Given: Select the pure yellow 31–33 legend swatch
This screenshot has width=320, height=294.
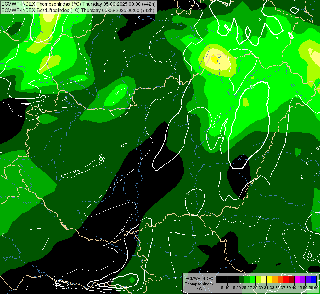Looking at the screenshot, I should [x=269, y=279].
